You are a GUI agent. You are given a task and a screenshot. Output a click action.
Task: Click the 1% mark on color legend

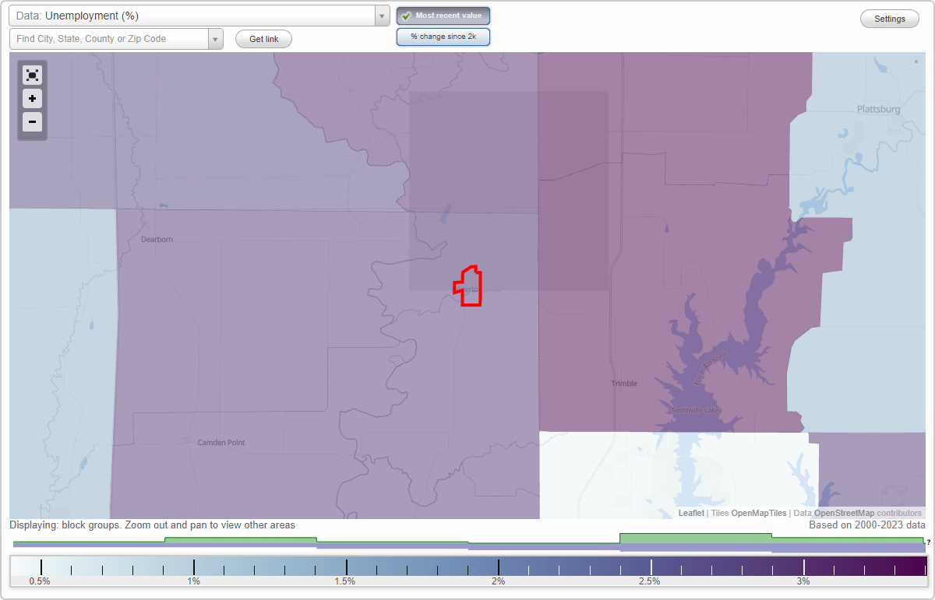click(x=193, y=581)
